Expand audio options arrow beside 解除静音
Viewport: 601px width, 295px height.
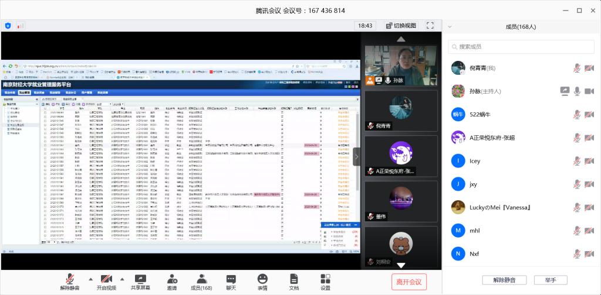click(90, 279)
